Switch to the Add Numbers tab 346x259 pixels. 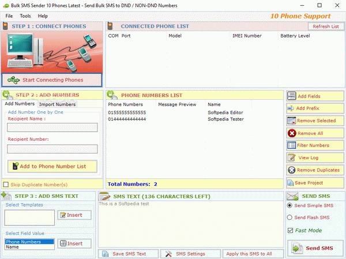point(20,104)
